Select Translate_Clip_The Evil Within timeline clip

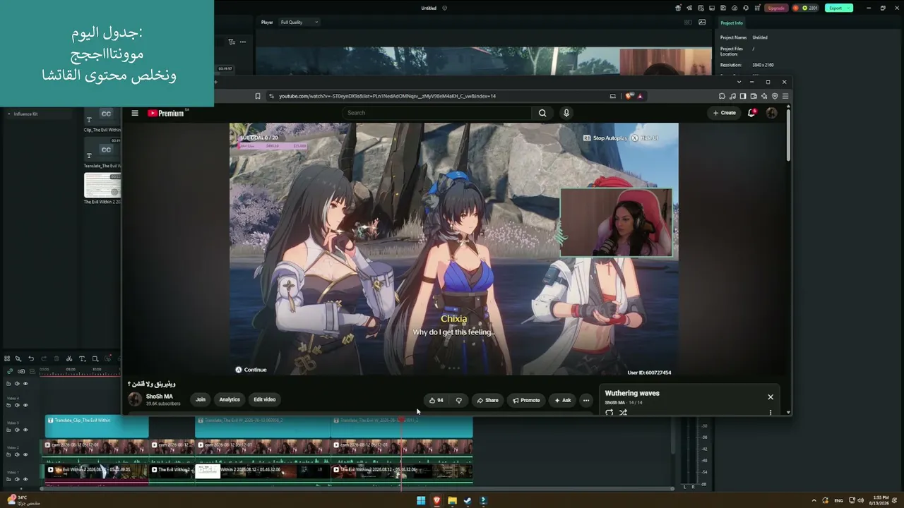[x=97, y=428]
